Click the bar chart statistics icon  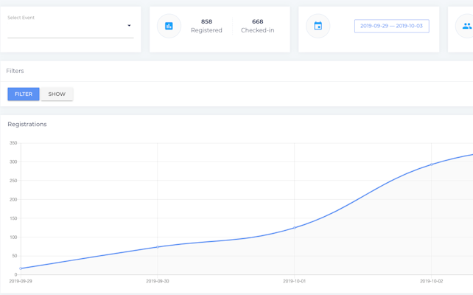pyautogui.click(x=169, y=27)
